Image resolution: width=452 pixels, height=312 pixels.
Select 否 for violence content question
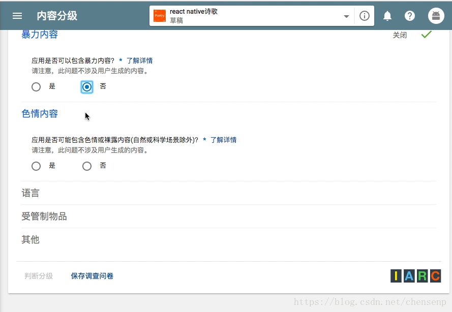point(87,87)
